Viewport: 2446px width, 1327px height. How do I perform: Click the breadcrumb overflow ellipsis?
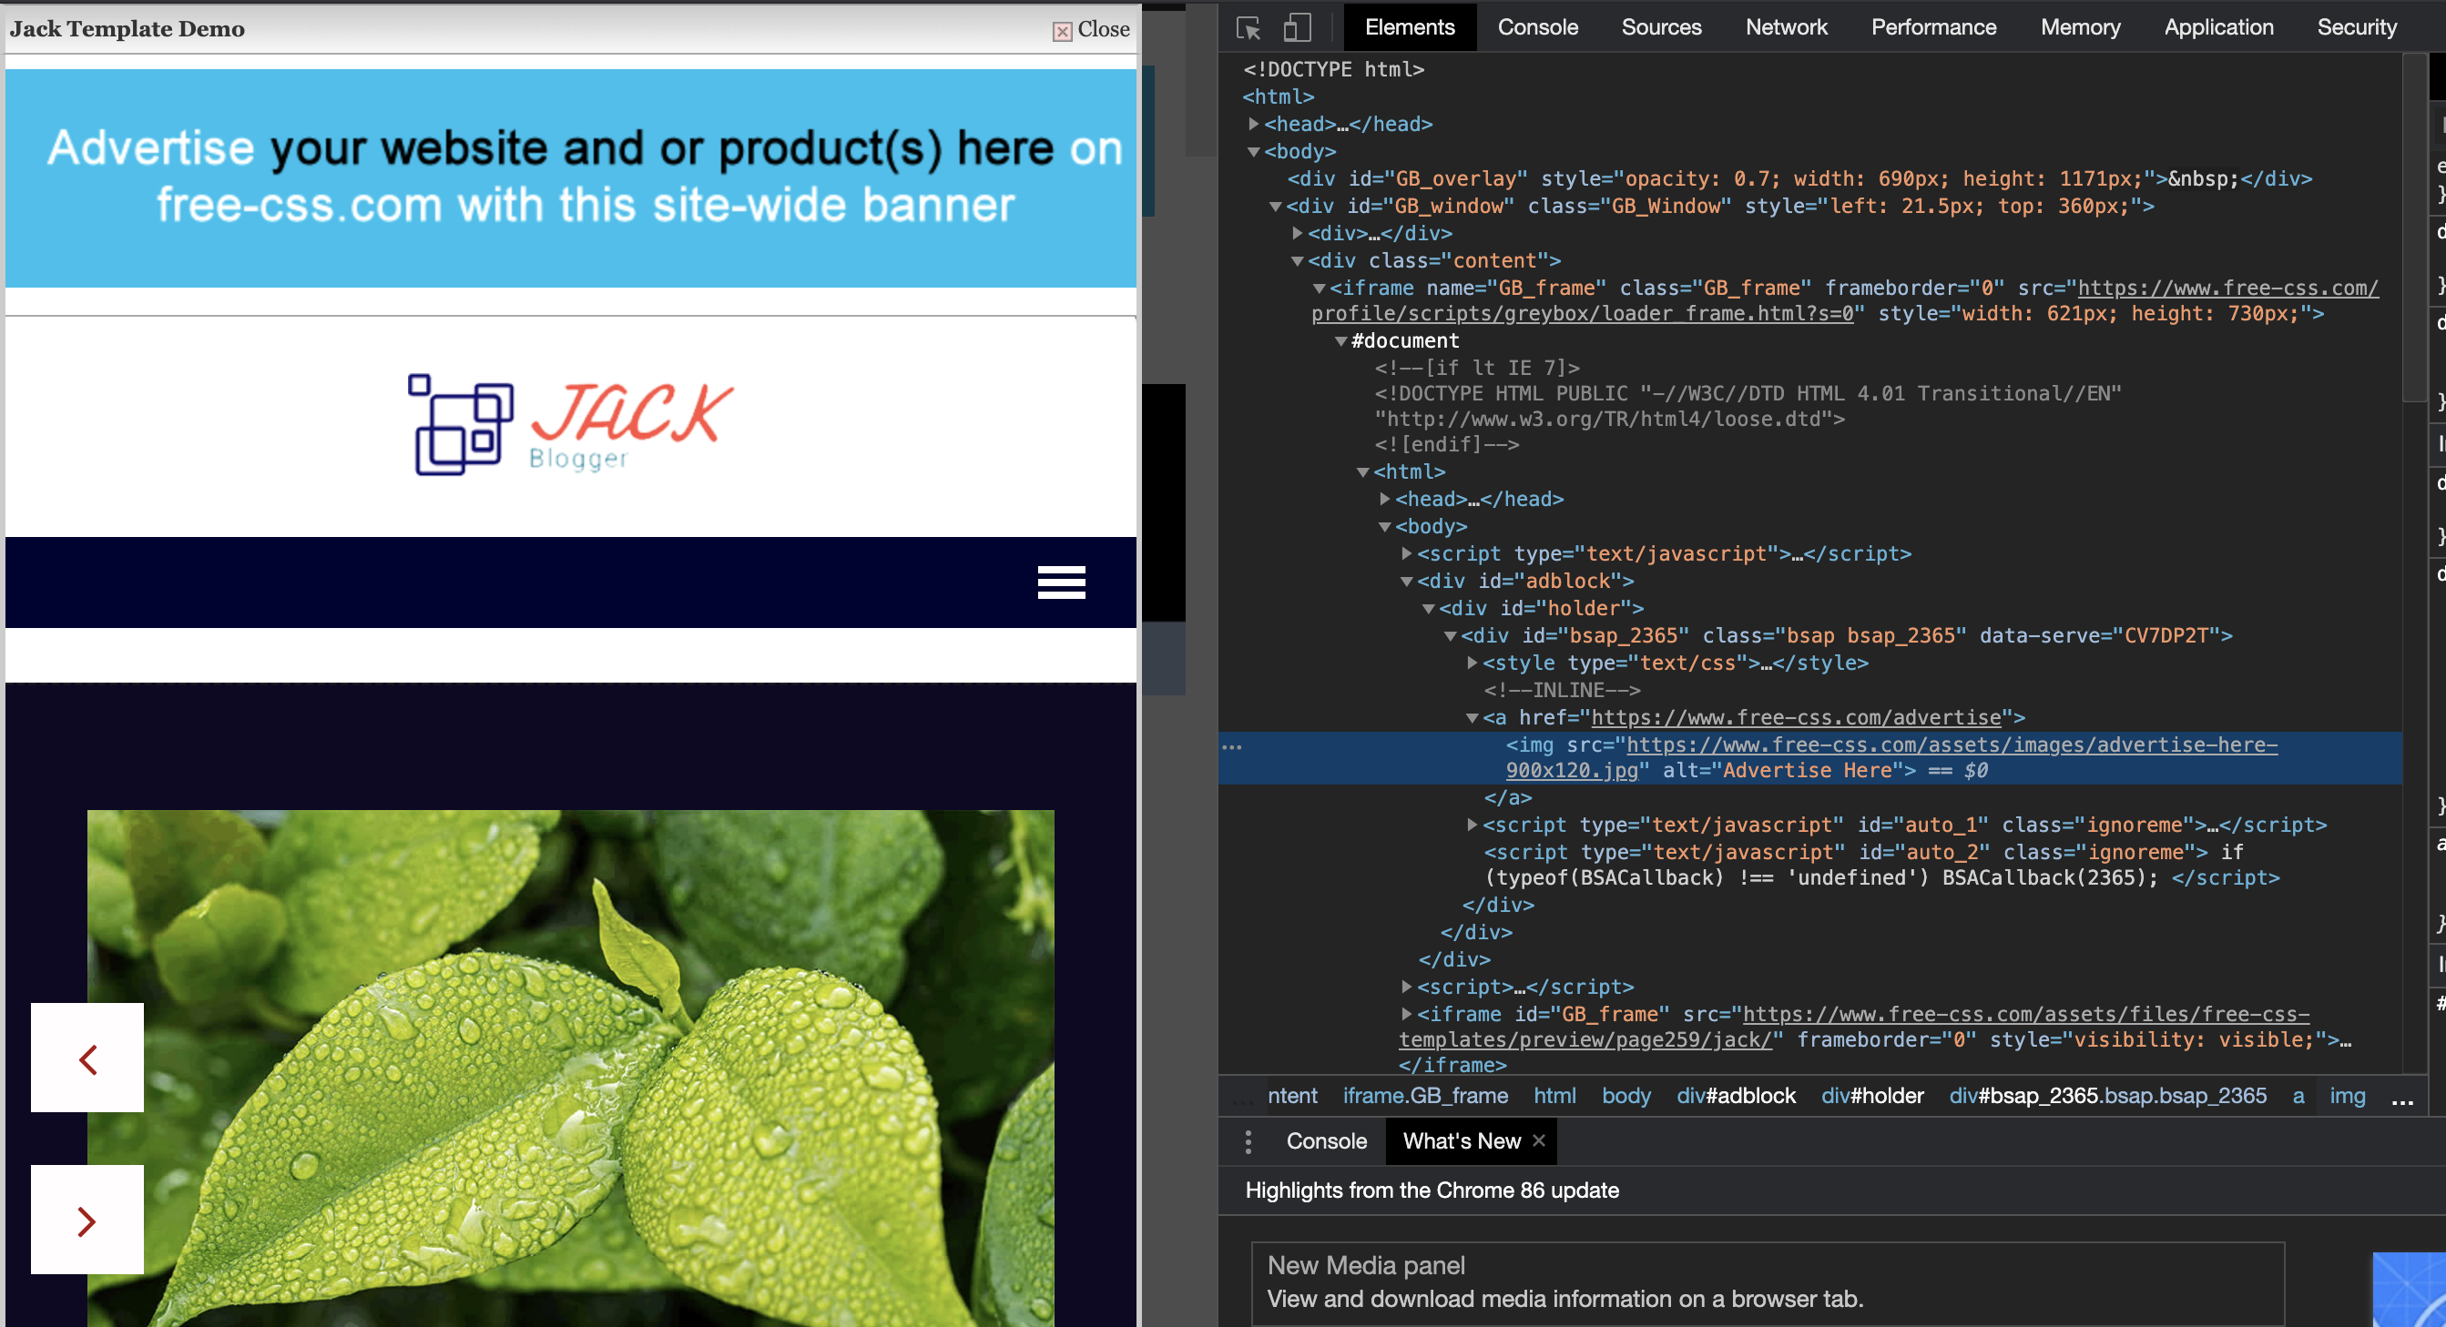[2402, 1099]
